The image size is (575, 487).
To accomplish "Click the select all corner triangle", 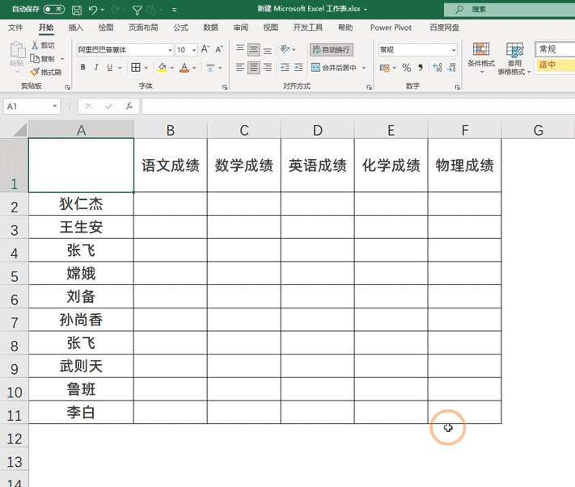I will pos(19,130).
